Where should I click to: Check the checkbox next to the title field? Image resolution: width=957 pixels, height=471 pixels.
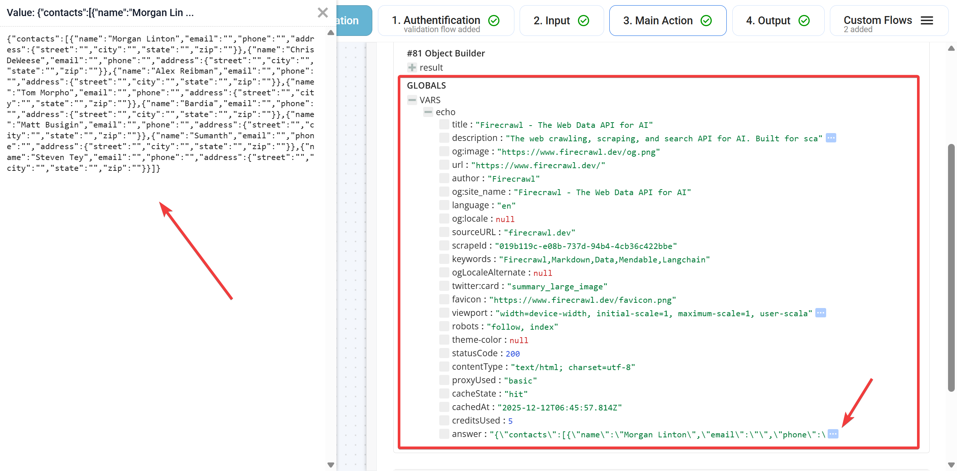point(444,124)
